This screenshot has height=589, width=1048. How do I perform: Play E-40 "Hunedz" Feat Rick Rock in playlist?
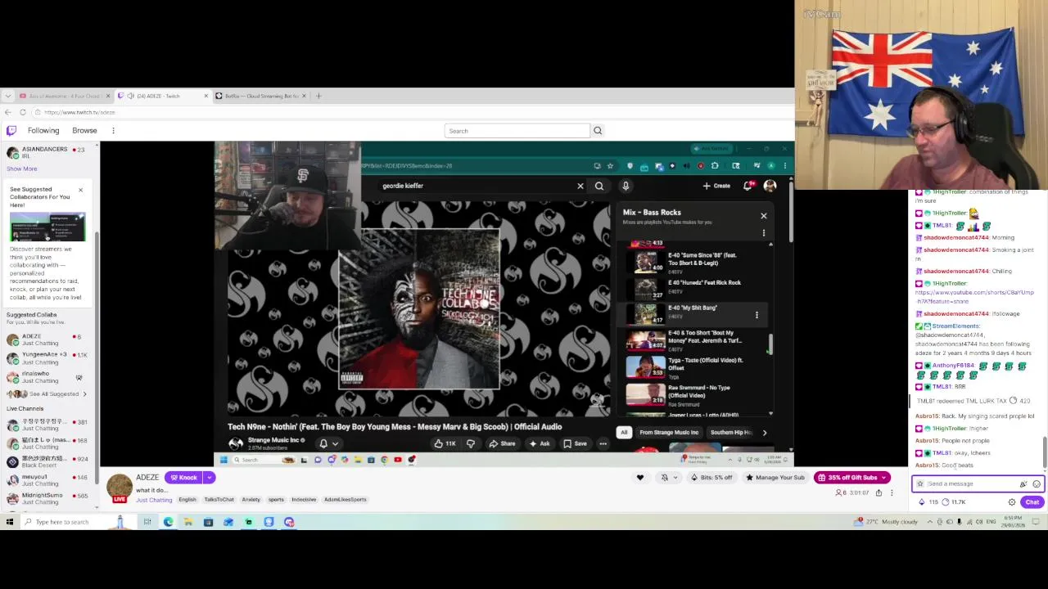pos(696,288)
